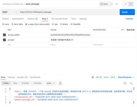Viewport: 137px width, 107px height.
Task: Open the Save options dropdown arrow
Action: tap(111, 4)
